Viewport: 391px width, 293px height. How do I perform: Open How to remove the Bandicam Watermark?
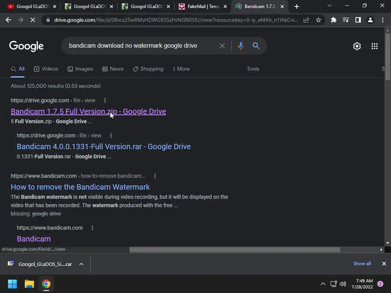80,187
